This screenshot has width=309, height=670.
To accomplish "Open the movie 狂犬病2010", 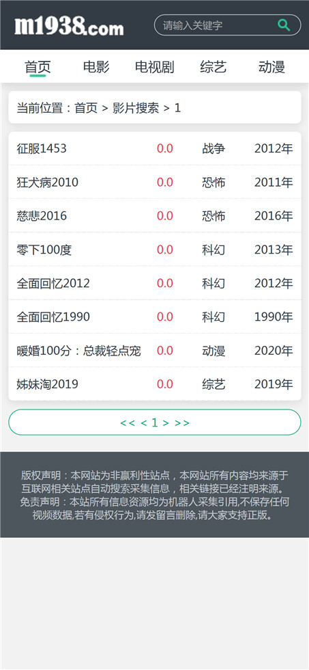I will point(47,182).
